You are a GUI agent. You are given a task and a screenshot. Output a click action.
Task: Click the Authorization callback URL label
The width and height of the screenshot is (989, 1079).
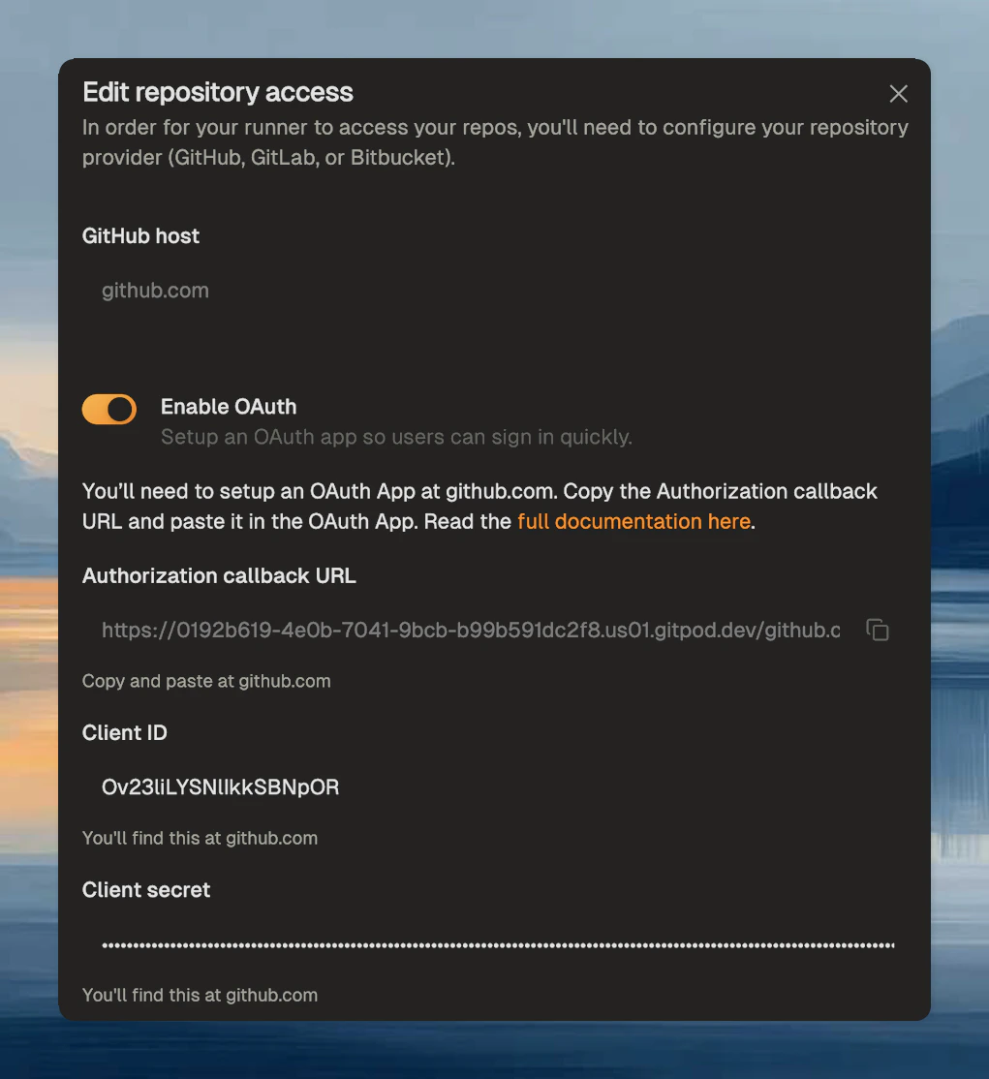(x=218, y=575)
